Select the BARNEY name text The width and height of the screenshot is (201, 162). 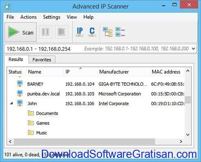click(x=35, y=84)
